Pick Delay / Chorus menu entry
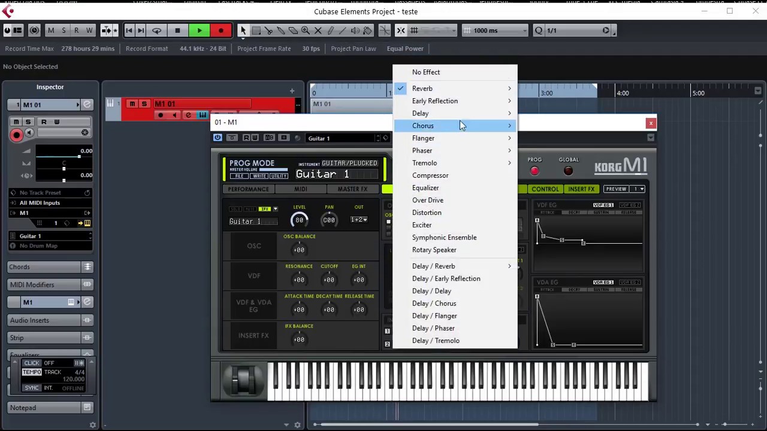This screenshot has height=431, width=767. pos(455,303)
